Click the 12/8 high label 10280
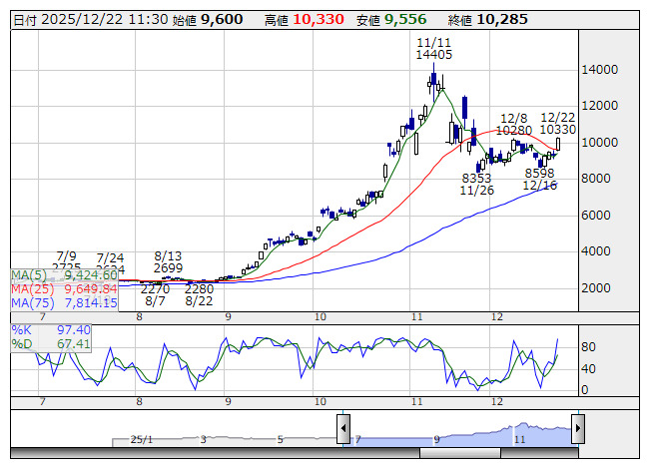The image size is (652, 469). click(514, 130)
